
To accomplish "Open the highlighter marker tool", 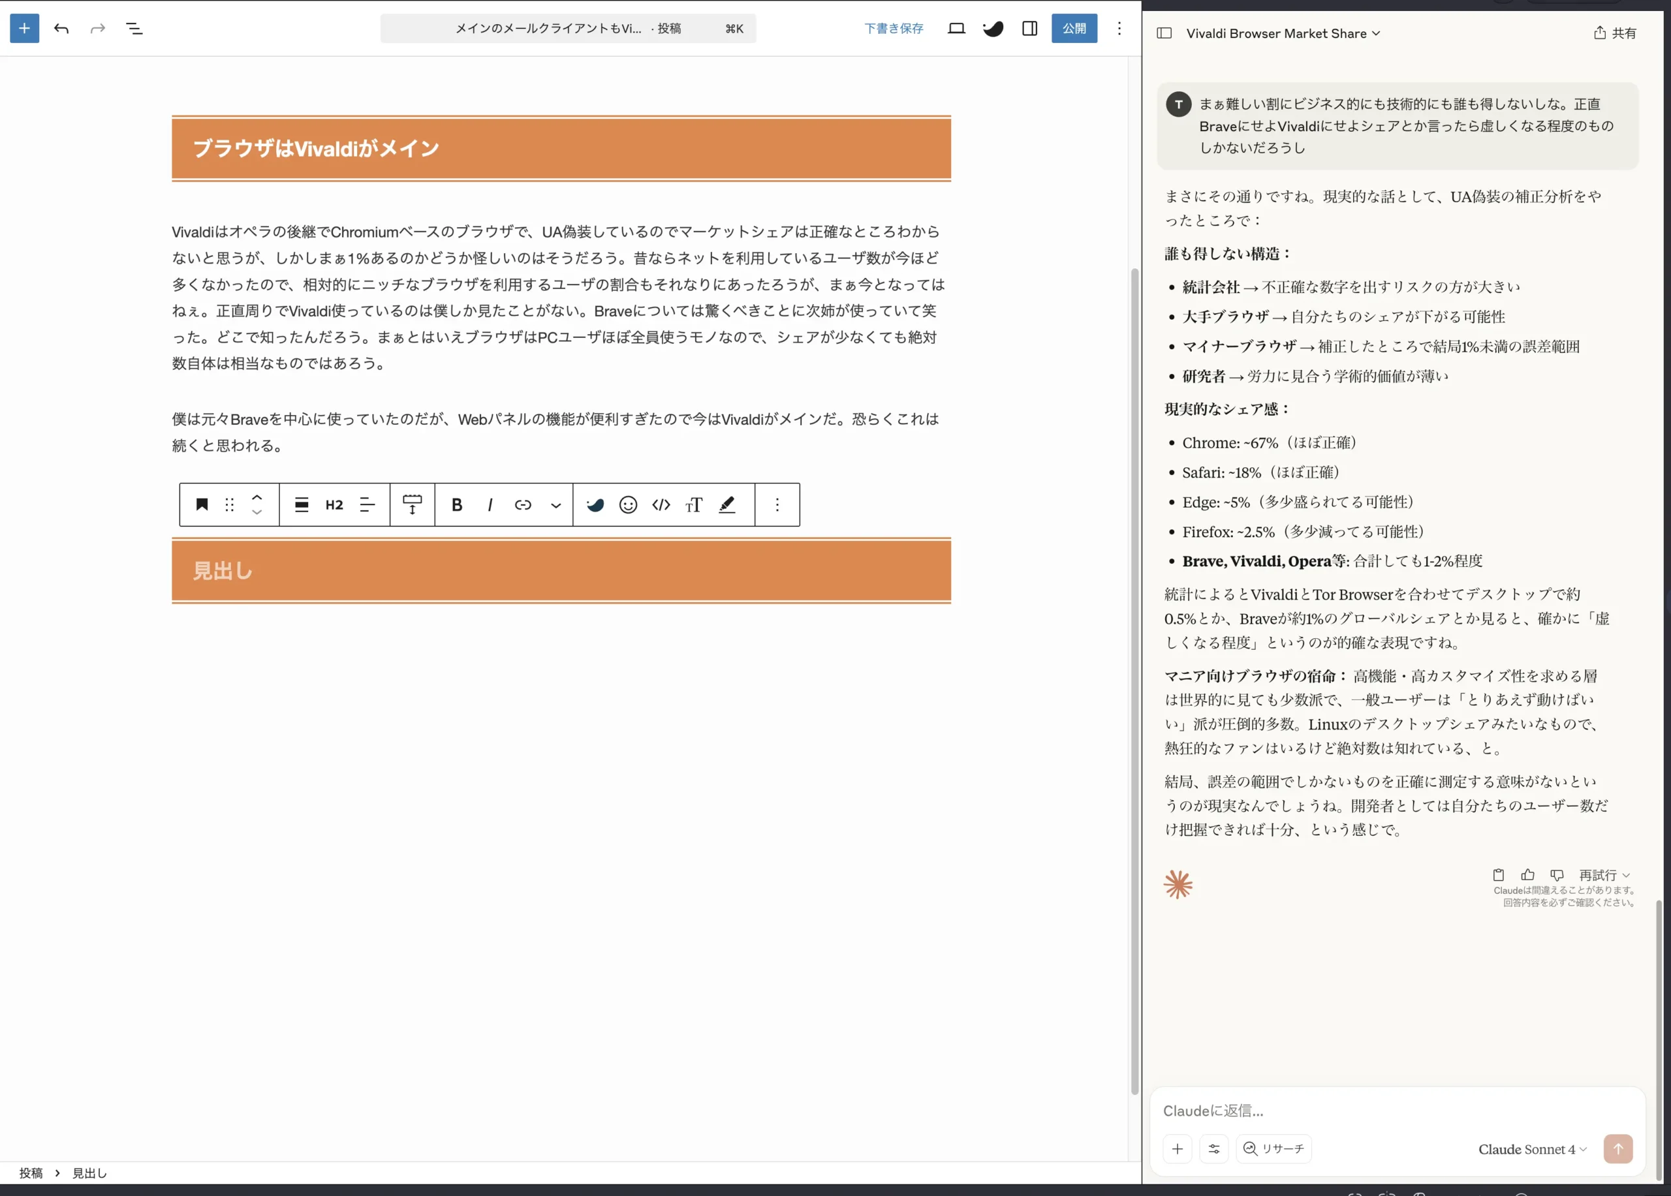I will pos(727,504).
